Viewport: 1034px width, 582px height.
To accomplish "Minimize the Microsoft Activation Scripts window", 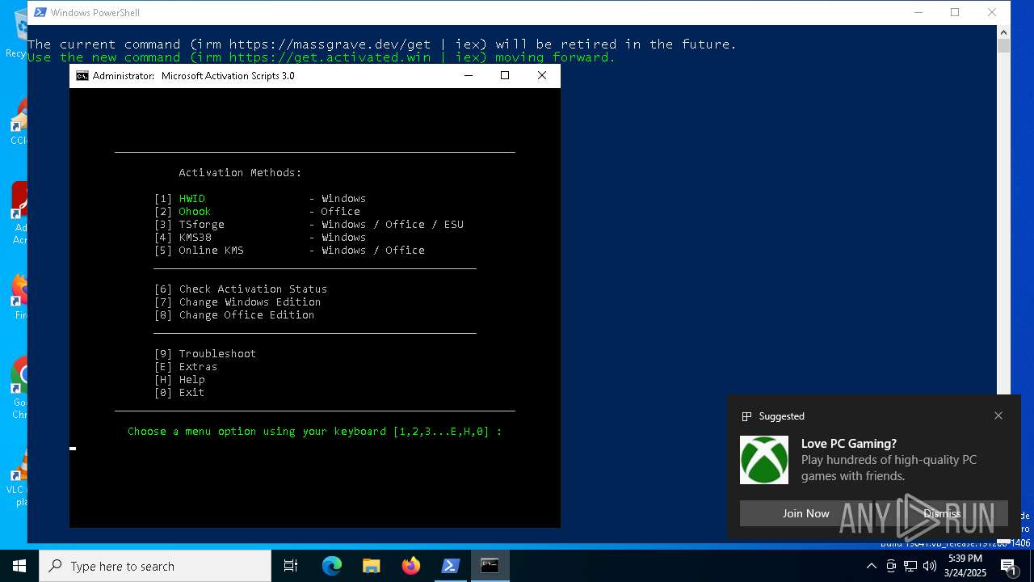I will 469,75.
